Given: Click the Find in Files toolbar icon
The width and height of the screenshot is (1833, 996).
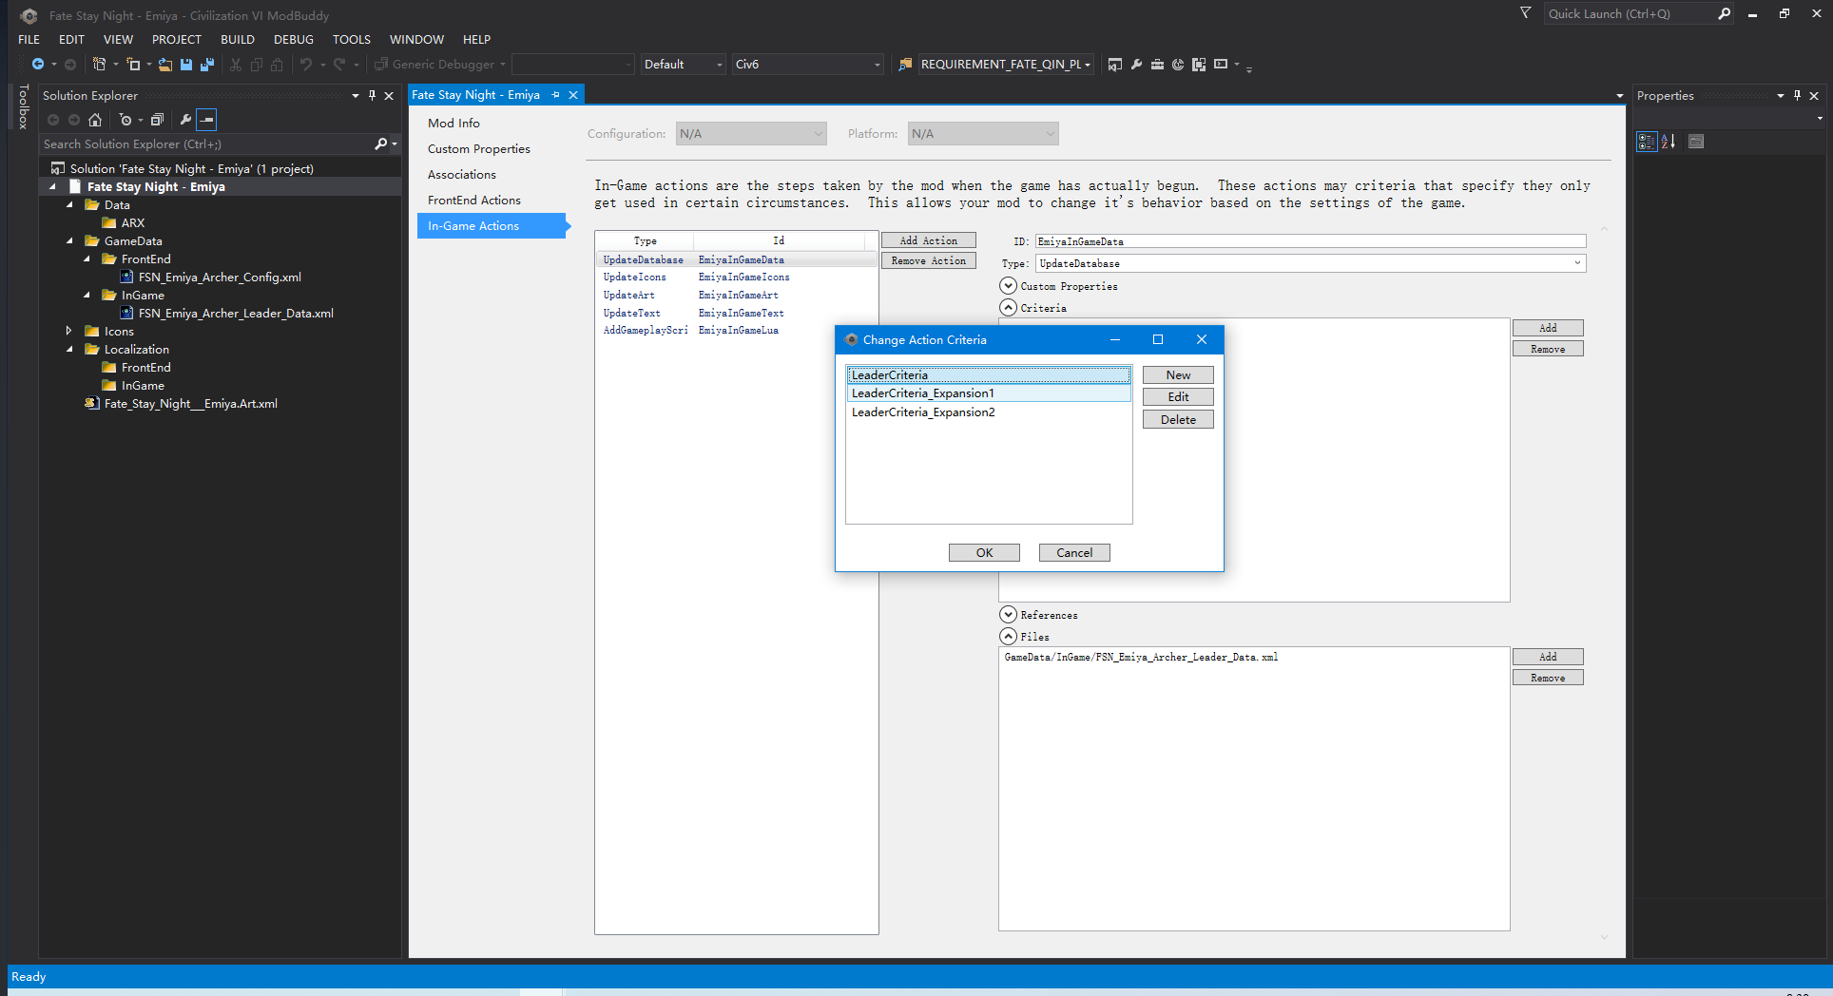Looking at the screenshot, I should (x=905, y=65).
